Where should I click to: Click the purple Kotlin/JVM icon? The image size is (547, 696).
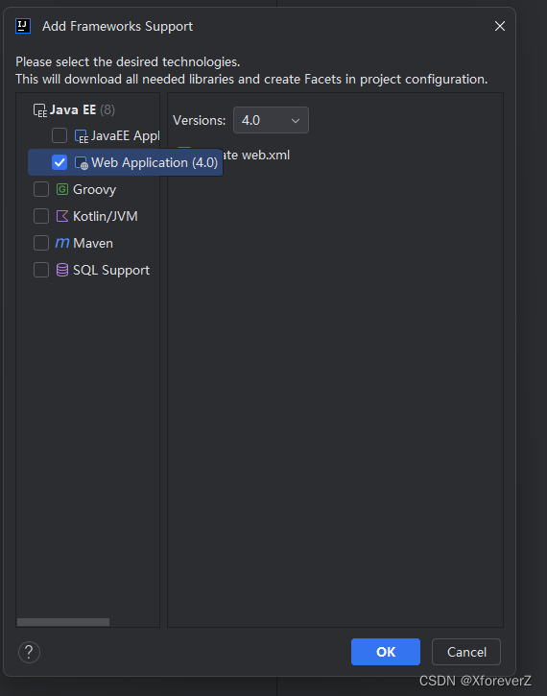point(62,216)
